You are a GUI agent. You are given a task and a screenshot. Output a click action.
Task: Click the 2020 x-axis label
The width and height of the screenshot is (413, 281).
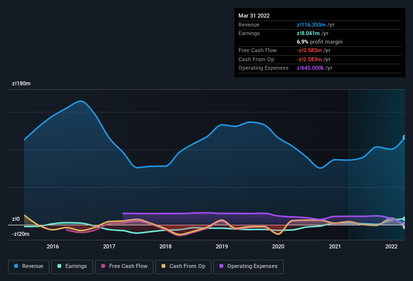tap(278, 246)
